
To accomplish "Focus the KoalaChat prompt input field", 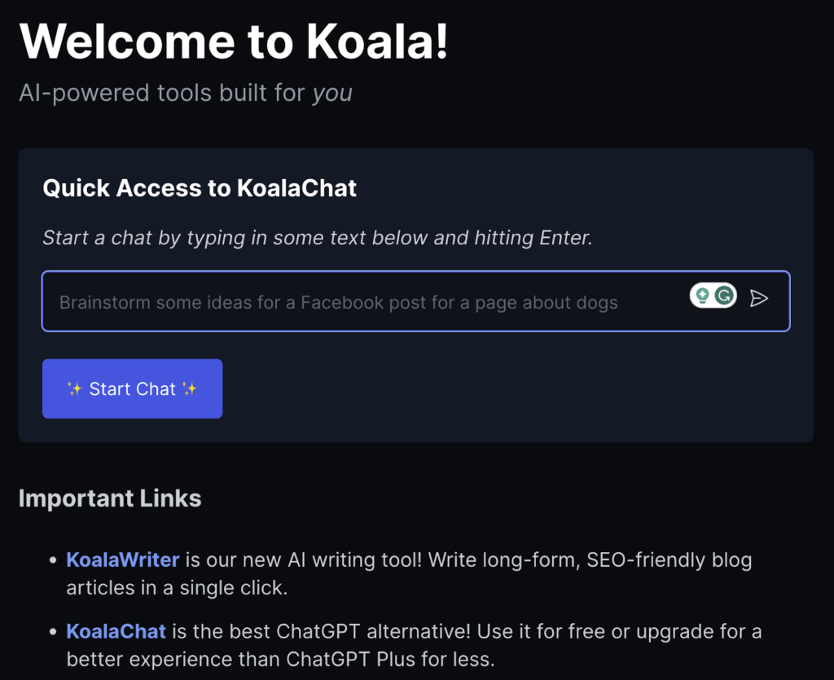I will tap(416, 301).
